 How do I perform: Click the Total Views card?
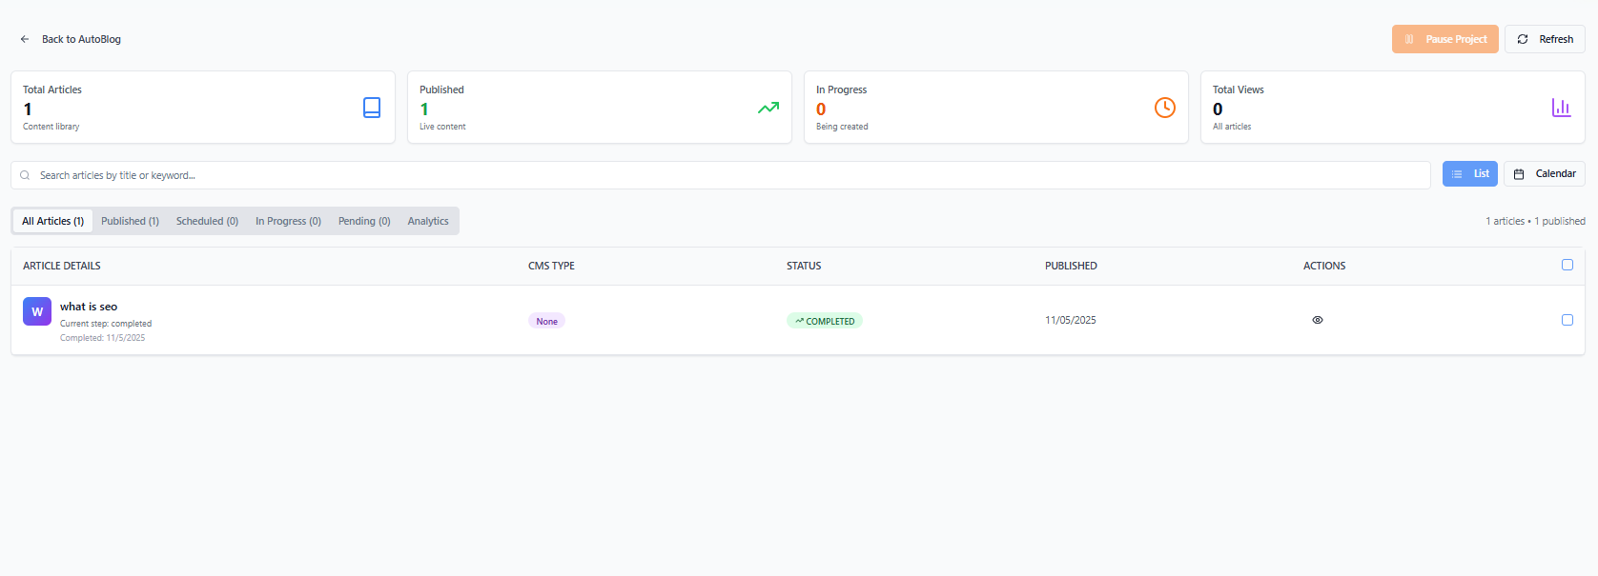tap(1392, 107)
